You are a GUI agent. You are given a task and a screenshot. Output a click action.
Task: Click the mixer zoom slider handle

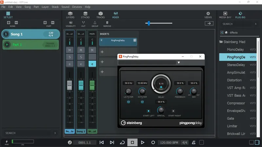[149, 23]
